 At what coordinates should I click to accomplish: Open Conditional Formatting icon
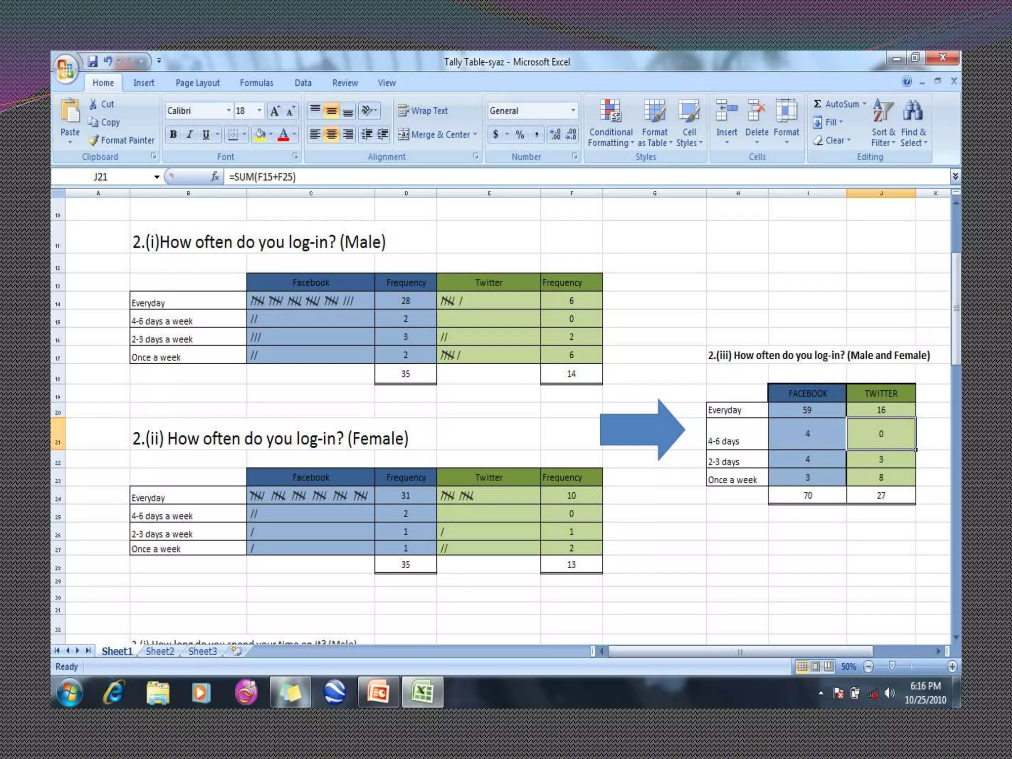pos(610,111)
